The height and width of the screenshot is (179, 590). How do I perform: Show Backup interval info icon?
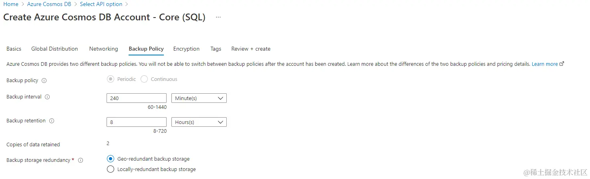tap(47, 97)
